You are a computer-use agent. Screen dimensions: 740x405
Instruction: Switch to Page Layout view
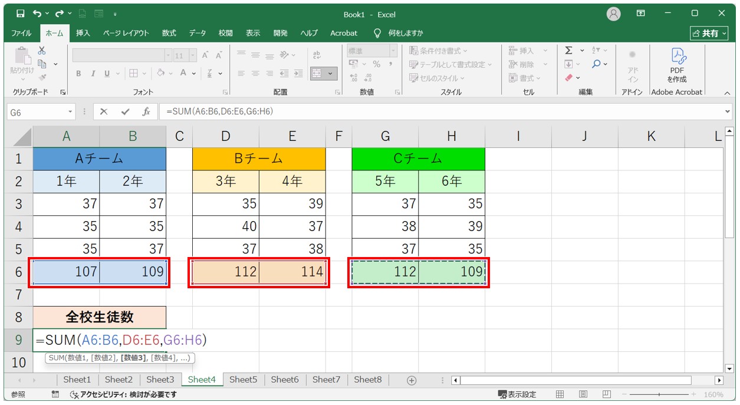point(583,394)
